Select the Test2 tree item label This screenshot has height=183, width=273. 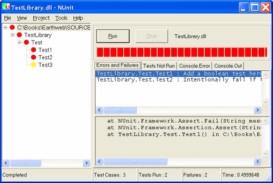point(45,57)
